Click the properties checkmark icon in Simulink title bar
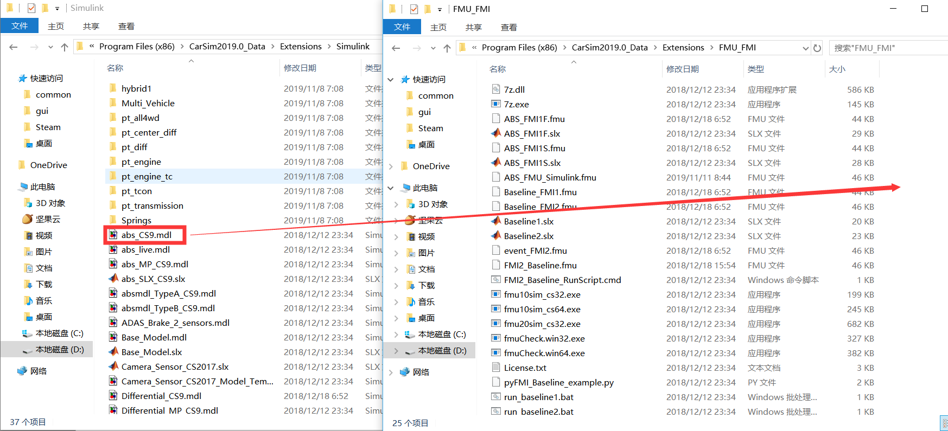This screenshot has height=431, width=948. click(x=31, y=8)
